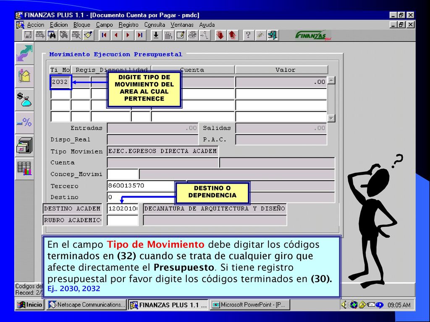Click the first toolbar icon left of binoculars pair

click(x=27, y=35)
